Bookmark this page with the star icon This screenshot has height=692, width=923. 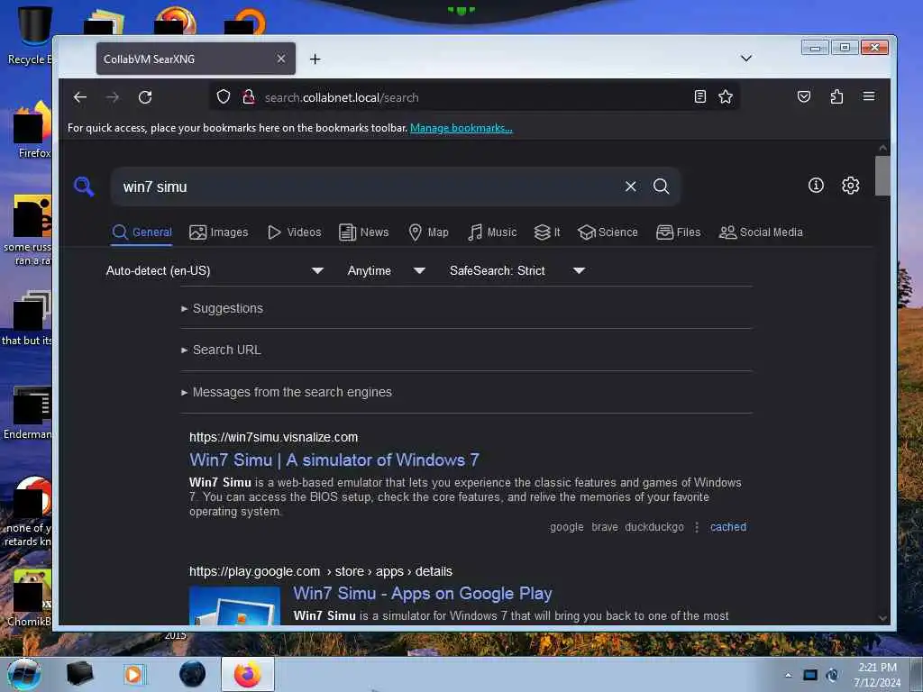tap(726, 96)
